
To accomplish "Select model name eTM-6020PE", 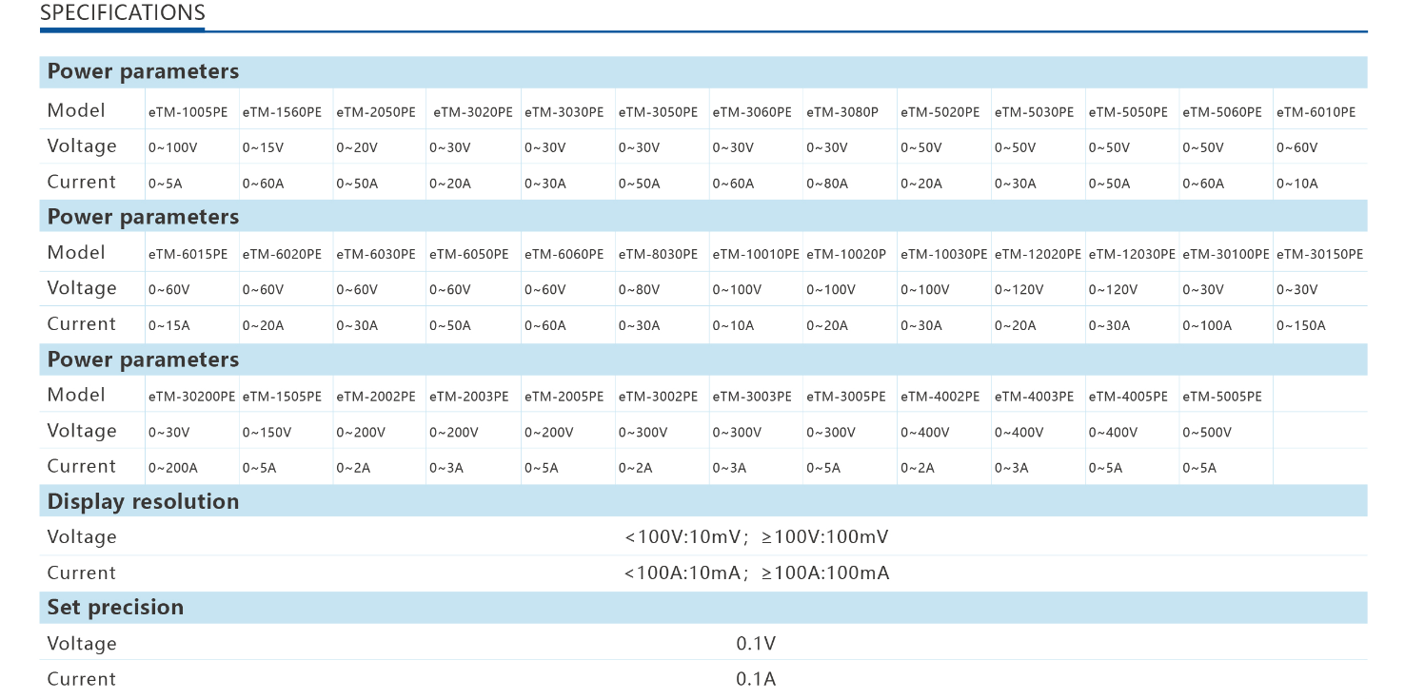I will pyautogui.click(x=282, y=255).
